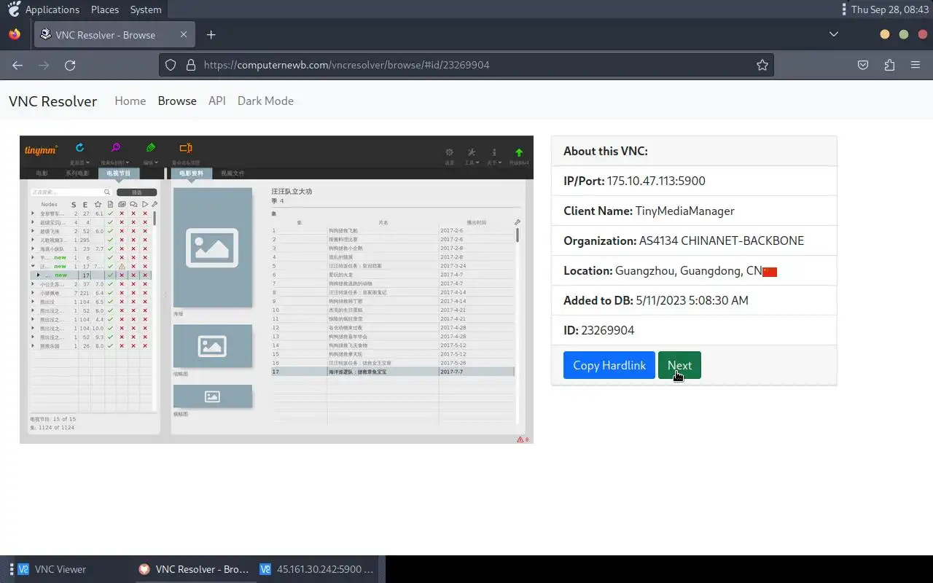Select the IP/Port text 175.10.47.113:5900
Viewport: 933px width, 583px height.
(656, 181)
